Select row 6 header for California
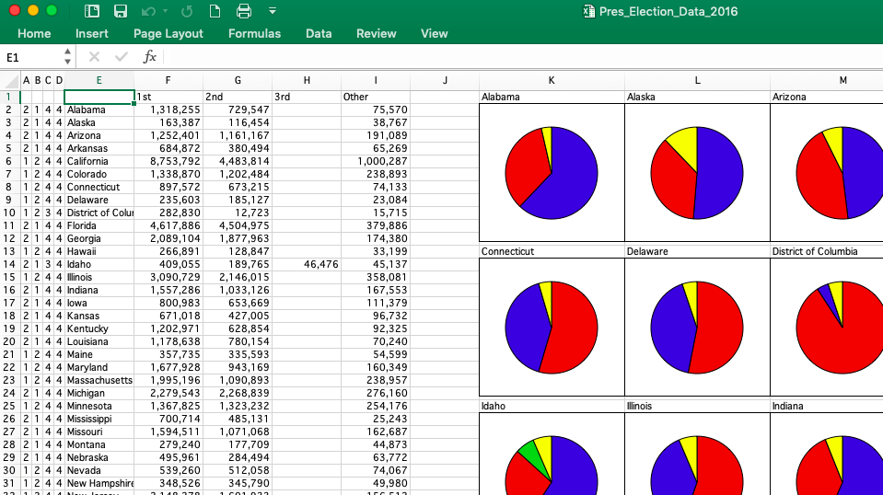The width and height of the screenshot is (883, 495). (x=8, y=161)
